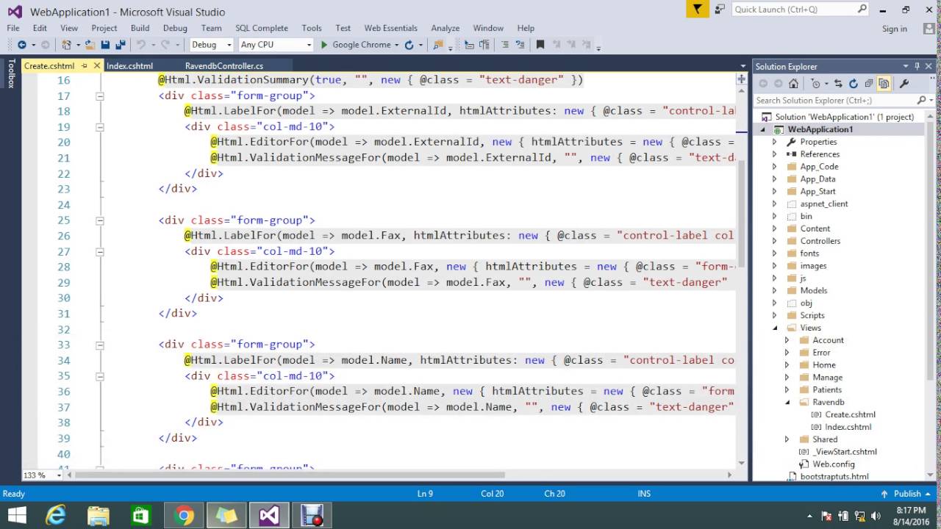Click the volume speaker tray icon

click(876, 516)
